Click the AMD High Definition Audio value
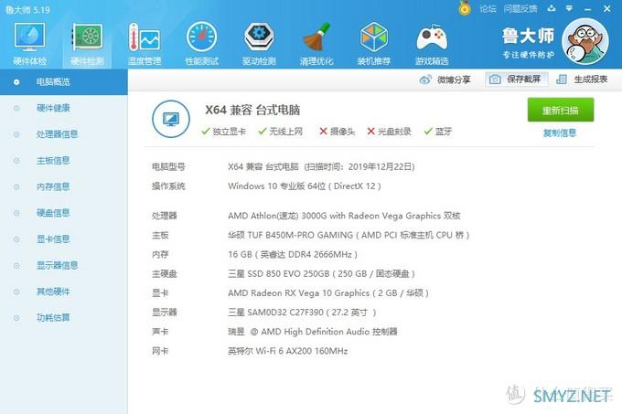Image resolution: width=622 pixels, height=414 pixels. pyautogui.click(x=313, y=332)
